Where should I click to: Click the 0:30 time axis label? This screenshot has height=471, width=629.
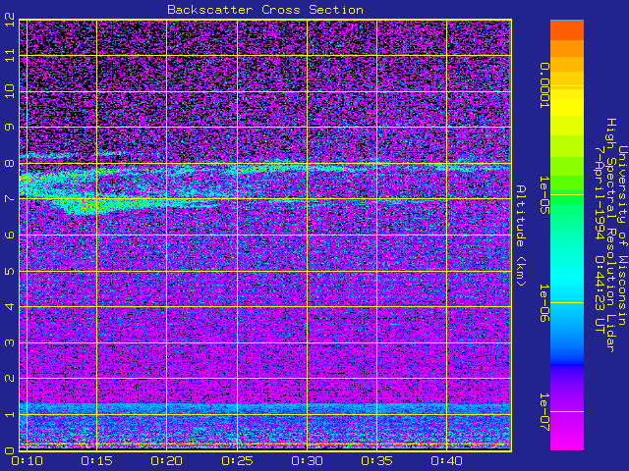point(307,461)
